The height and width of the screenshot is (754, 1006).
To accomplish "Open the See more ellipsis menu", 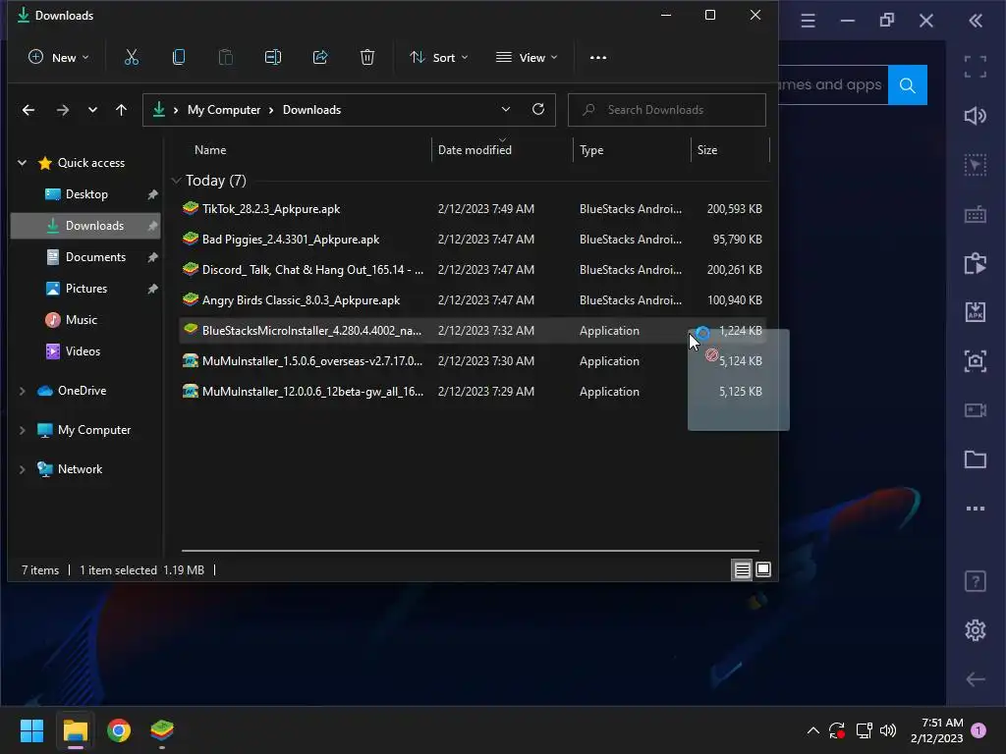I will click(x=598, y=58).
